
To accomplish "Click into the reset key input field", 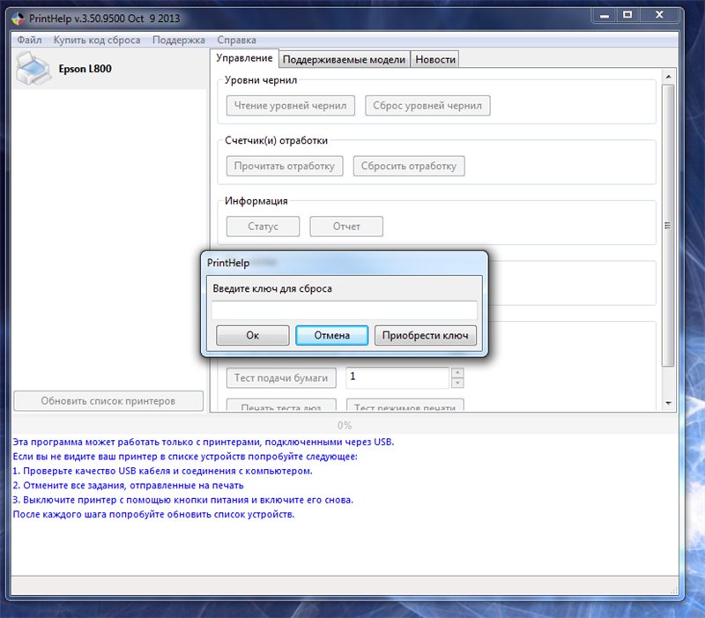I will (344, 310).
